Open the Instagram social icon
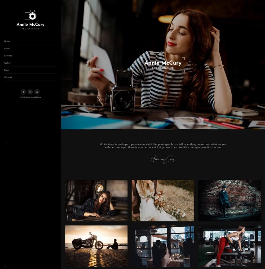Image resolution: width=265 pixels, height=269 pixels. [x=30, y=92]
